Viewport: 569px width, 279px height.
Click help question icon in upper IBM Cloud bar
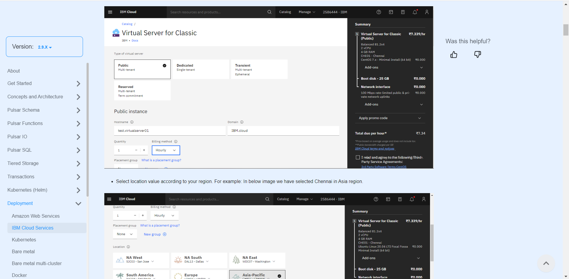click(379, 12)
